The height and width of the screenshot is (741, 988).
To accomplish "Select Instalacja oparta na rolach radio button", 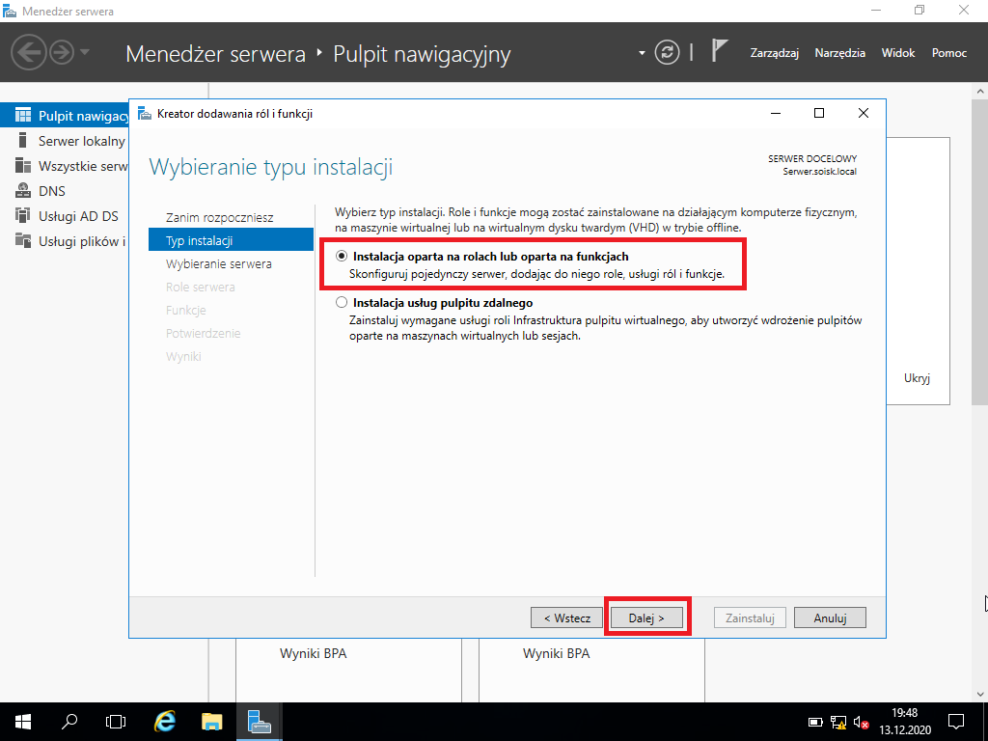I will pos(342,257).
